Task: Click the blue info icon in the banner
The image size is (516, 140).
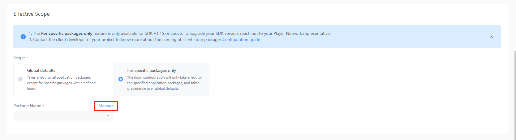Action: [23, 37]
